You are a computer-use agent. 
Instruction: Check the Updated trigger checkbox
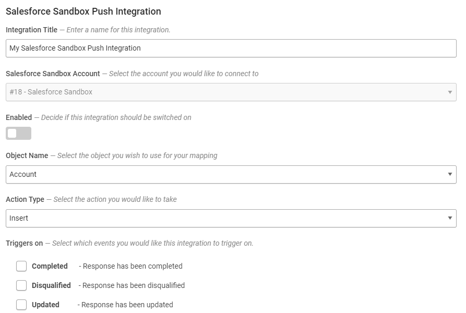(21, 305)
